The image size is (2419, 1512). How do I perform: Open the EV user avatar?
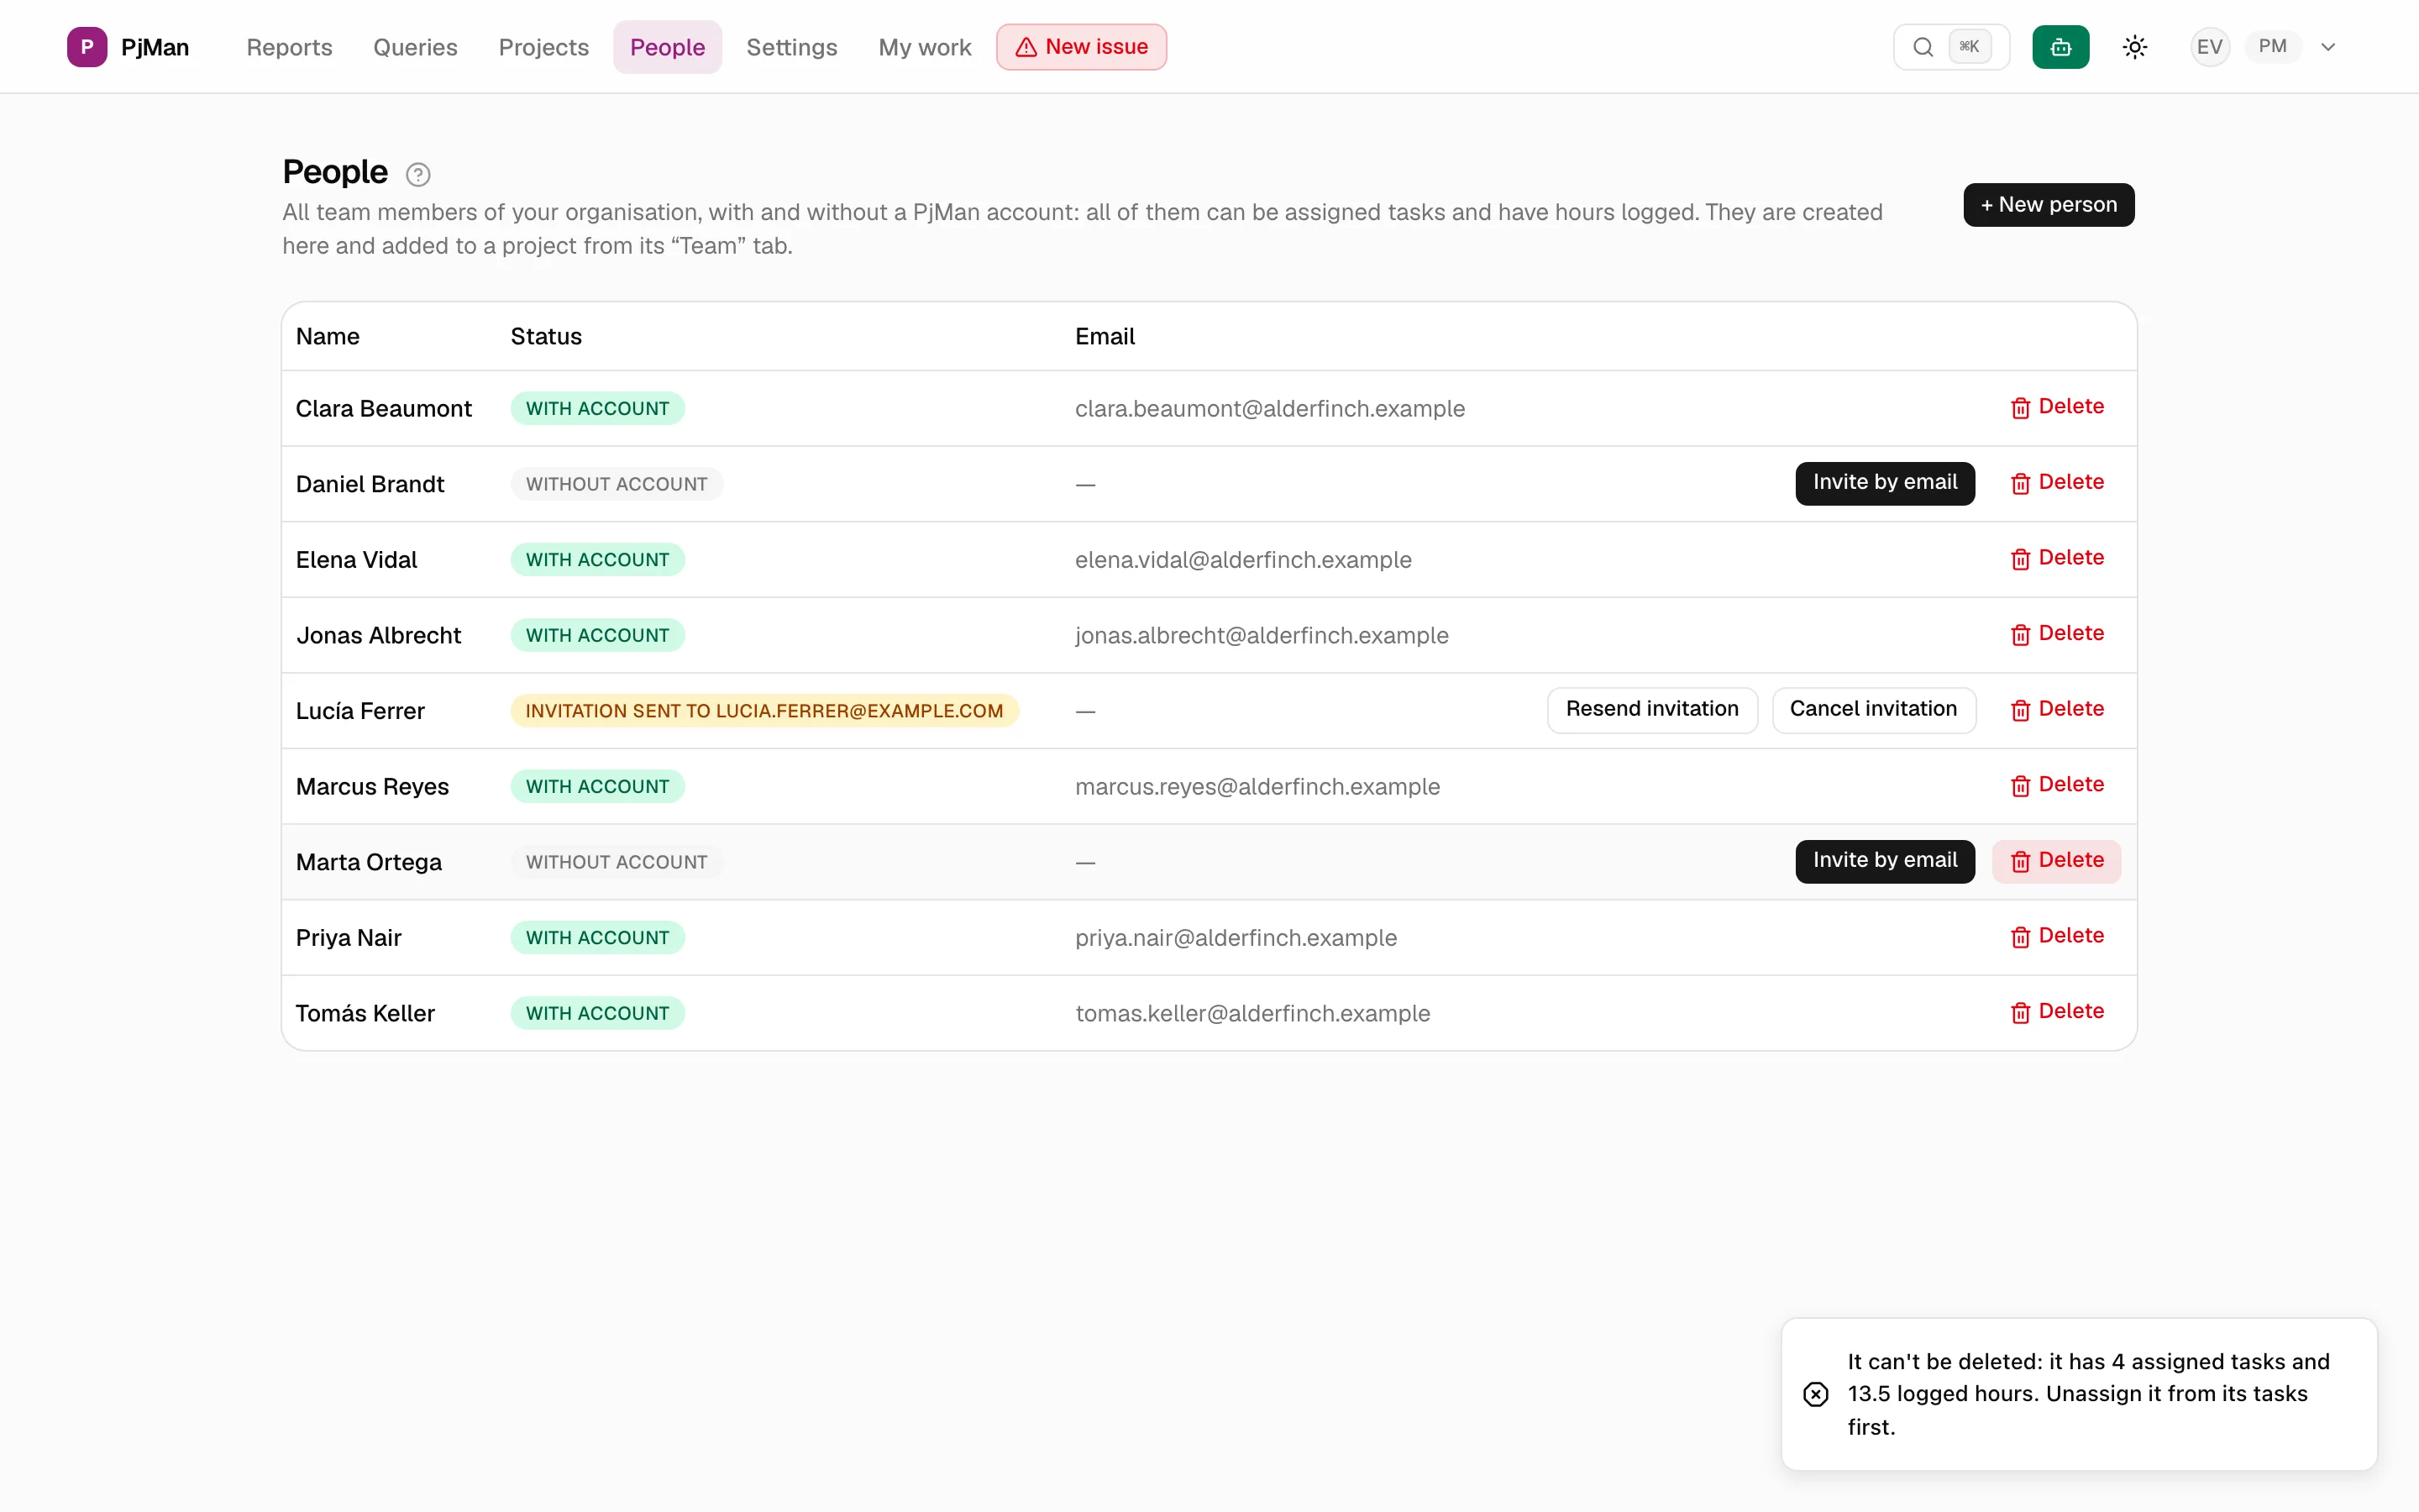click(x=2209, y=47)
